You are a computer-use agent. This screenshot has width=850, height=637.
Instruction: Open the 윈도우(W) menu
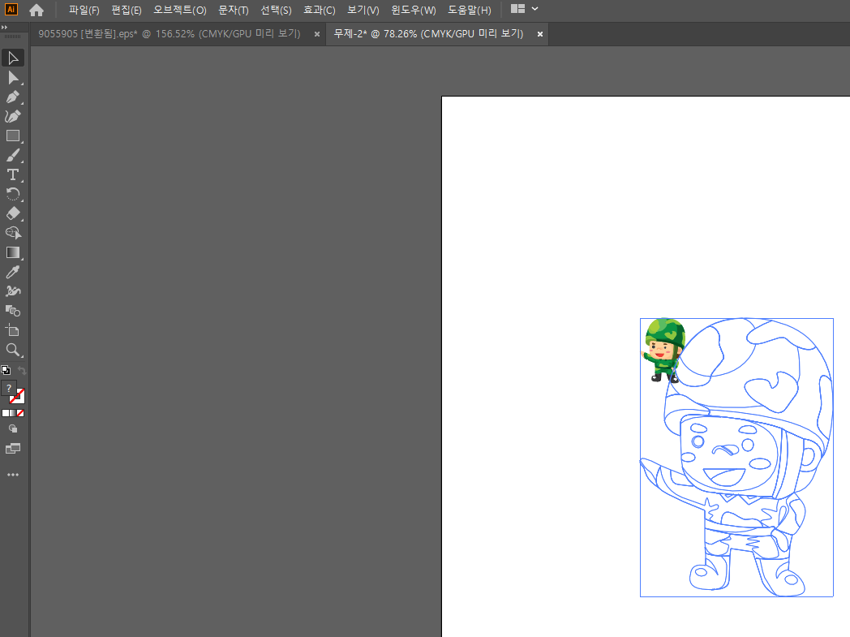coord(414,11)
